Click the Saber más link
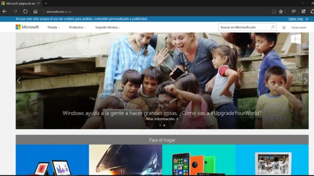The image size is (314, 176). point(295,19)
